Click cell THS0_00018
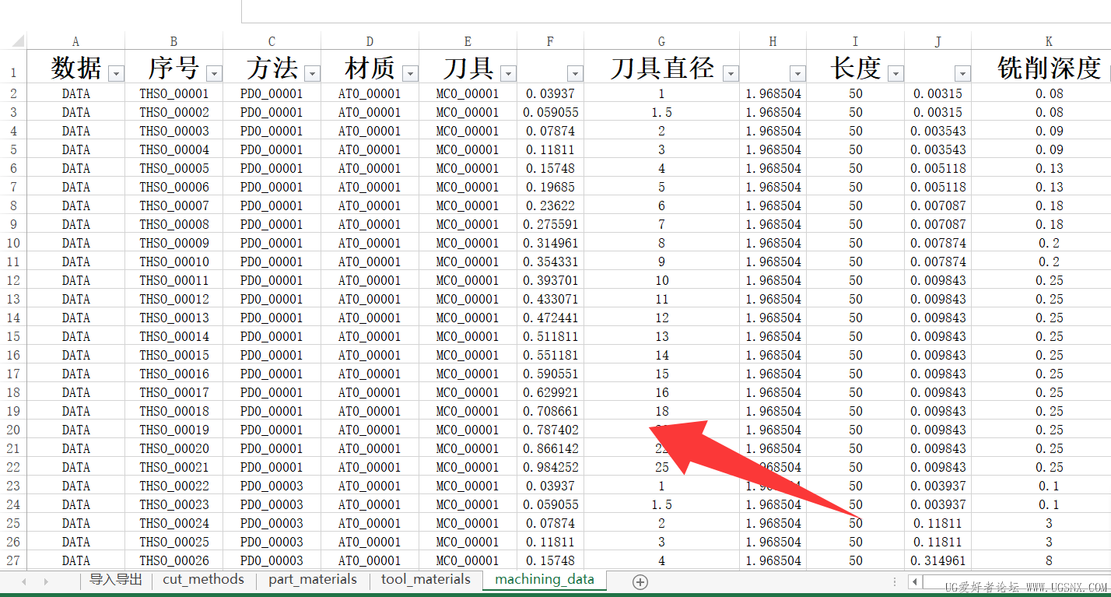 (x=173, y=411)
